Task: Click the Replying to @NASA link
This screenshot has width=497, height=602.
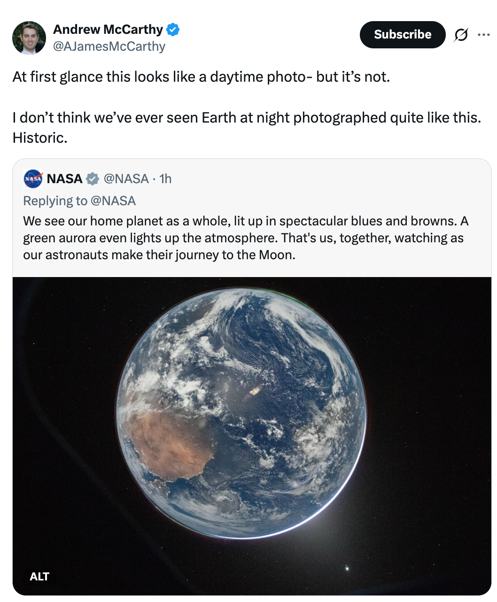Action: (x=79, y=201)
